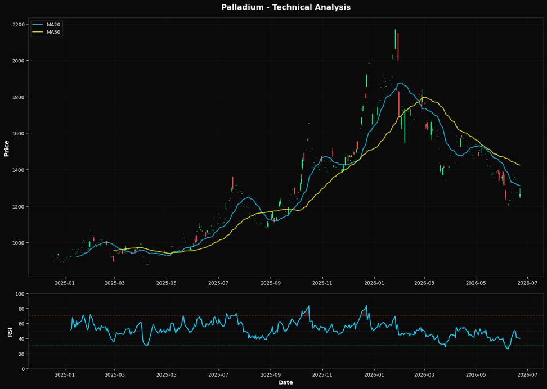Select the 1200 tick on Price axis
This screenshot has width=547, height=389.
tap(19, 206)
